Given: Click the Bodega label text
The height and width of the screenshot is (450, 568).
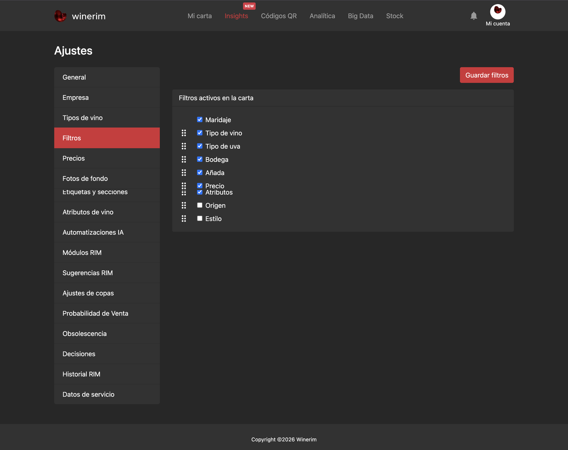Looking at the screenshot, I should 217,160.
